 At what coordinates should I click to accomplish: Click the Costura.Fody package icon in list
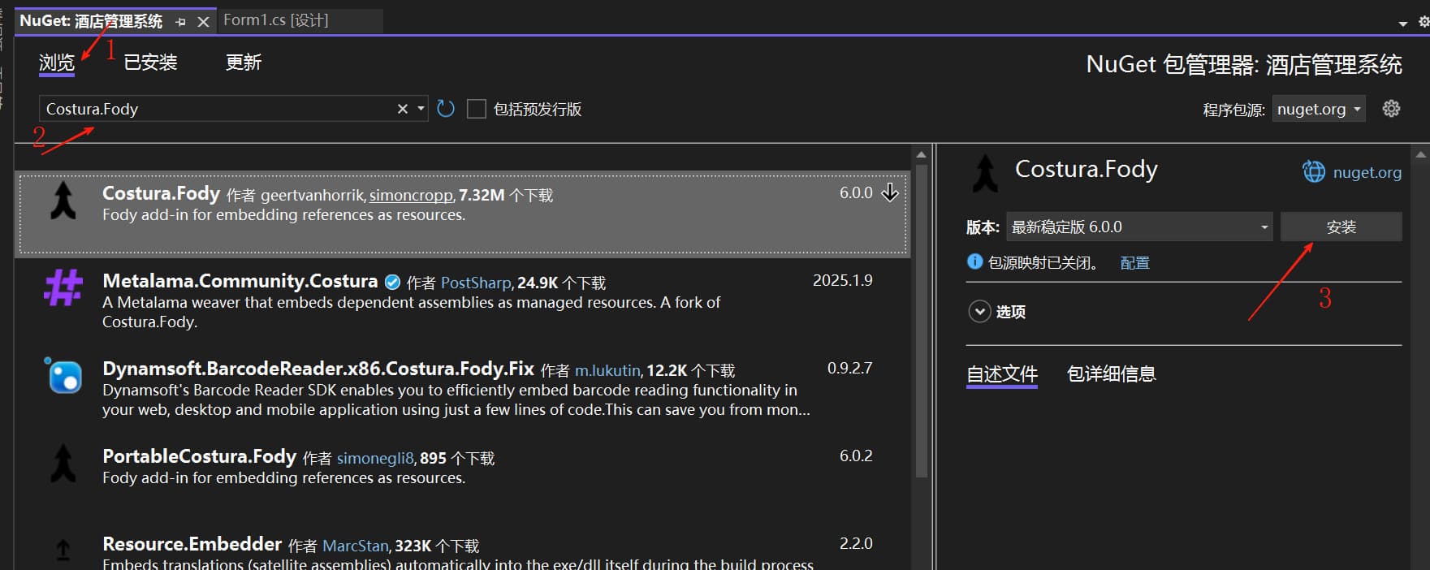pyautogui.click(x=63, y=201)
